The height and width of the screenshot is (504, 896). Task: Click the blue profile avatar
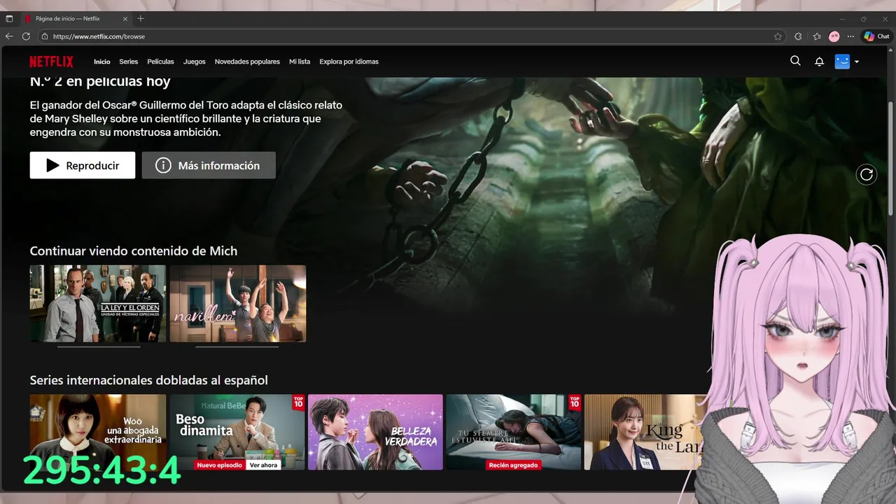(842, 62)
